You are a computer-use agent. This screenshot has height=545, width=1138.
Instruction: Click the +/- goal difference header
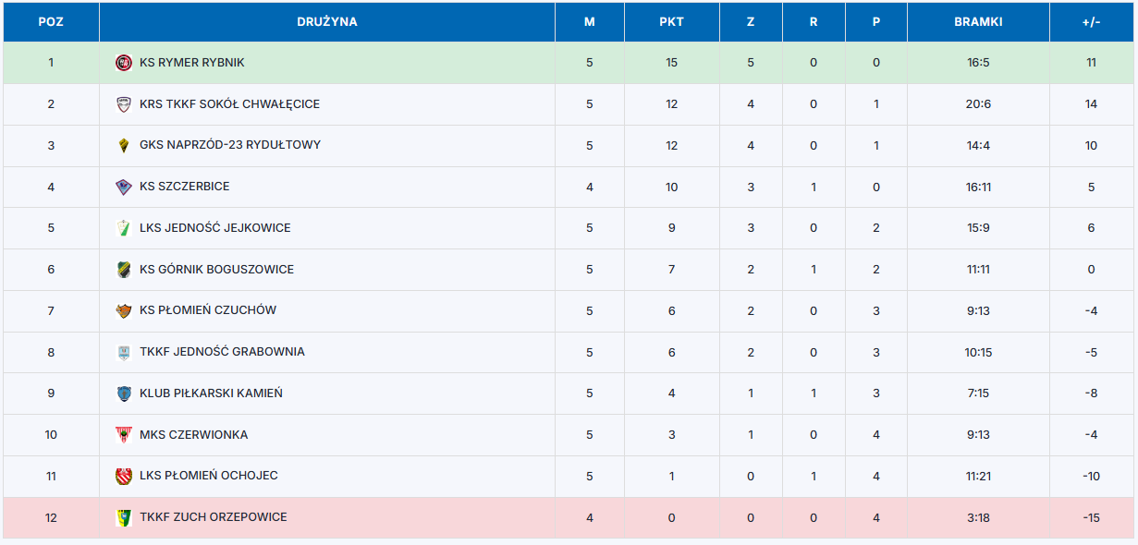point(1091,22)
